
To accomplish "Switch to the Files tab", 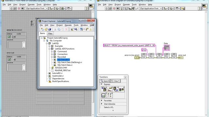I will point(50,33).
